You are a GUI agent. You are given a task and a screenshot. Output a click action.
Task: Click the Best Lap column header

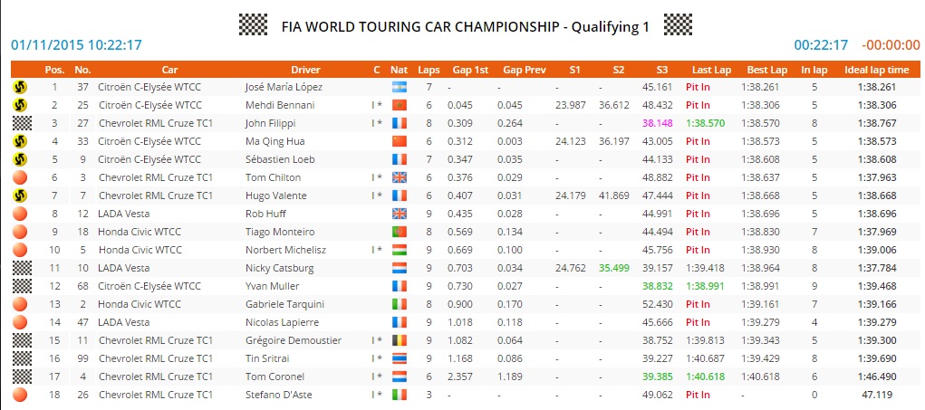pos(766,69)
